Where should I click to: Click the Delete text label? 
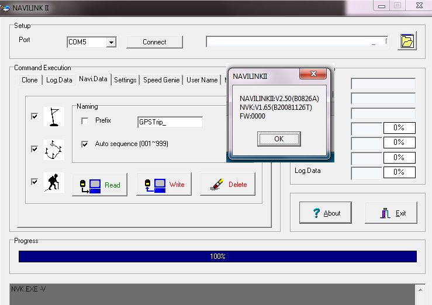tap(238, 185)
